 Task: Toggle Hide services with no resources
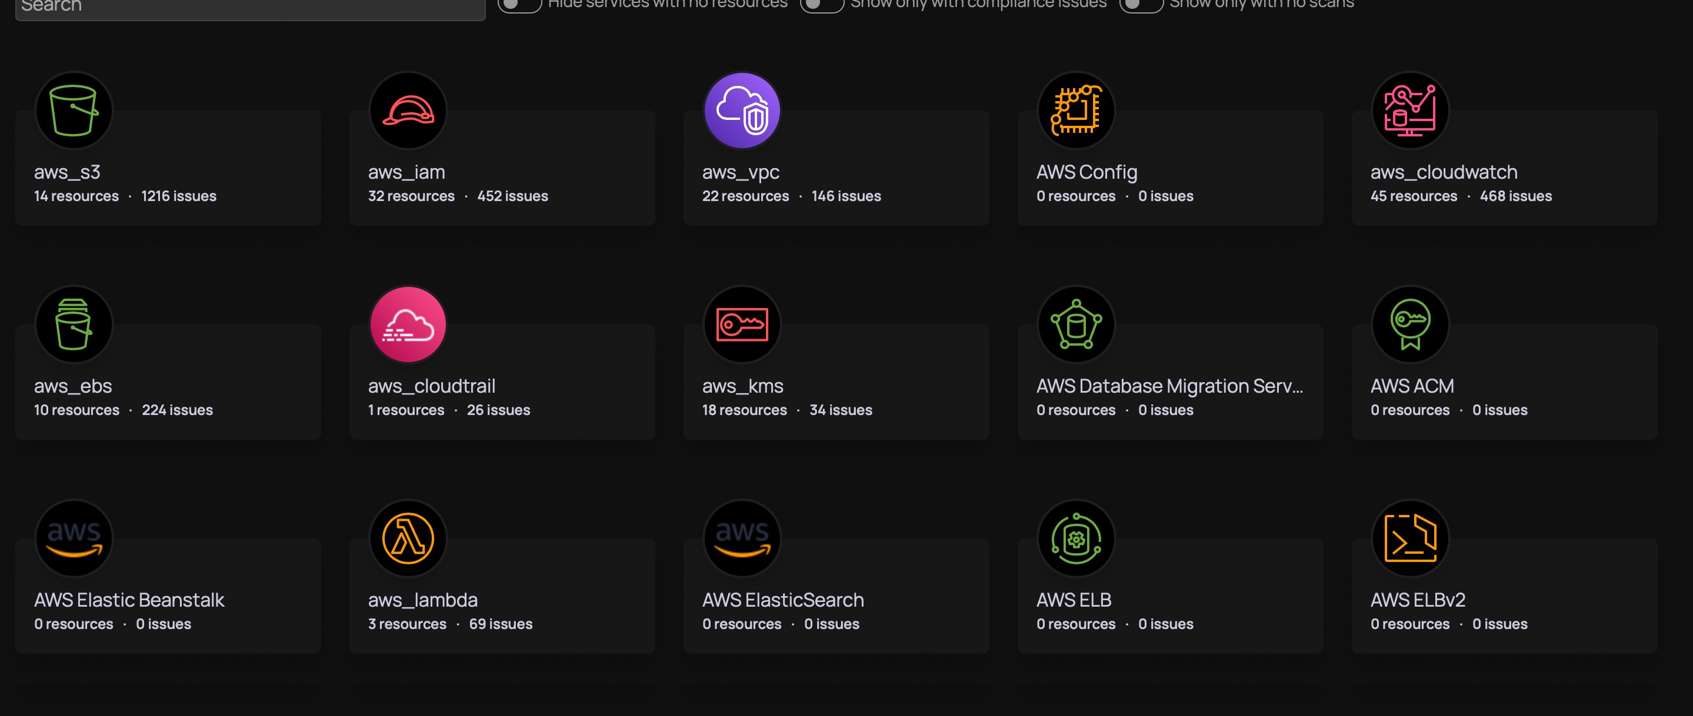[x=519, y=4]
